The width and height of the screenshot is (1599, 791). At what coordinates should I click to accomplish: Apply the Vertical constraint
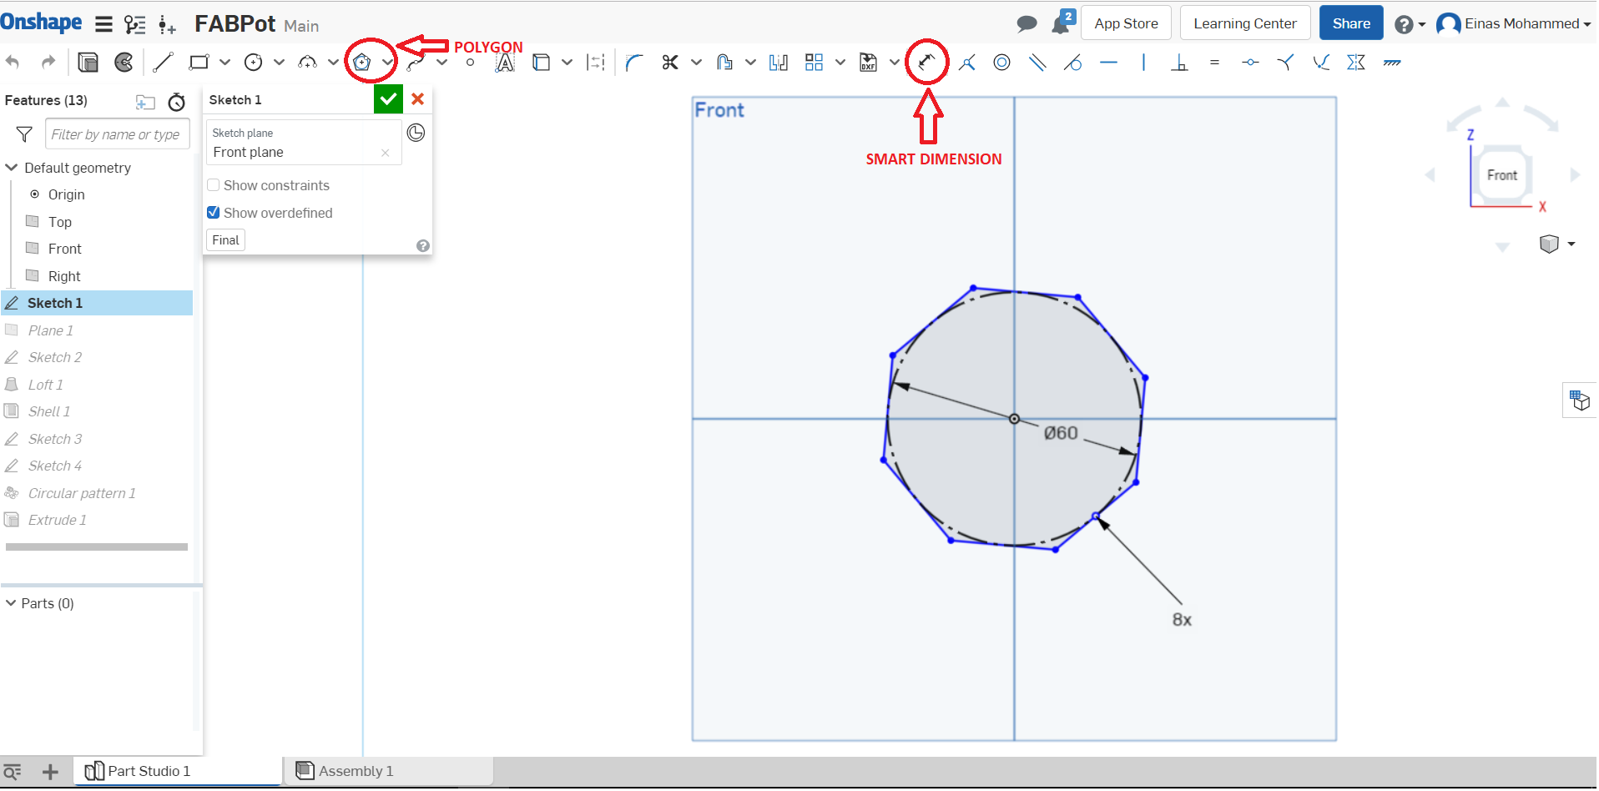pyautogui.click(x=1143, y=62)
